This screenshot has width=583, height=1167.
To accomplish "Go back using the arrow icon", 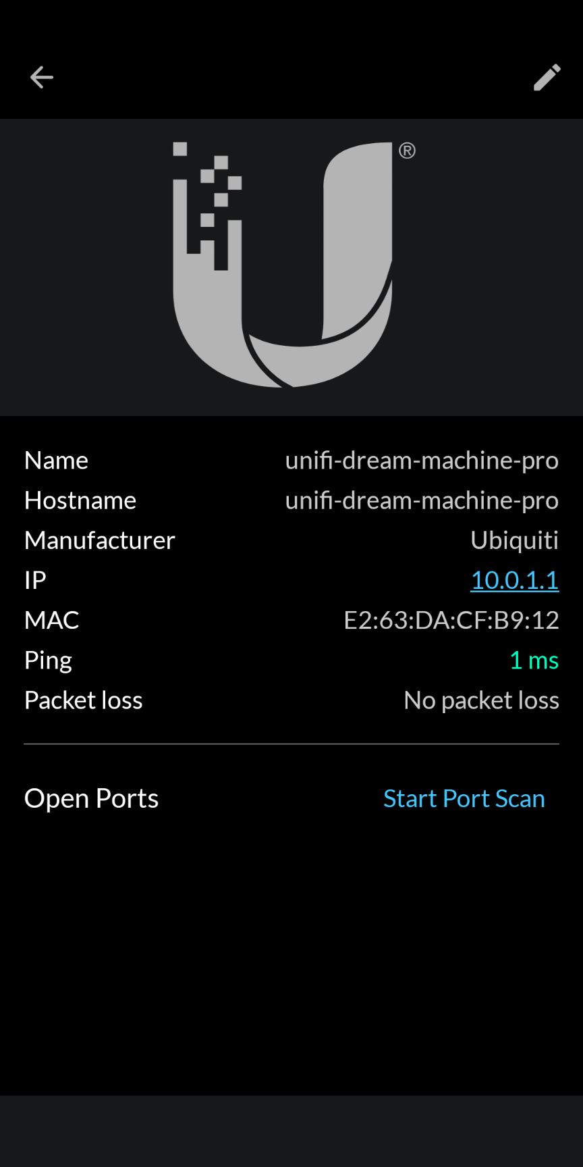I will (42, 77).
